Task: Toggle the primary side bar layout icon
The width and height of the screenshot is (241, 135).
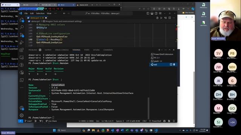Action: (148, 13)
